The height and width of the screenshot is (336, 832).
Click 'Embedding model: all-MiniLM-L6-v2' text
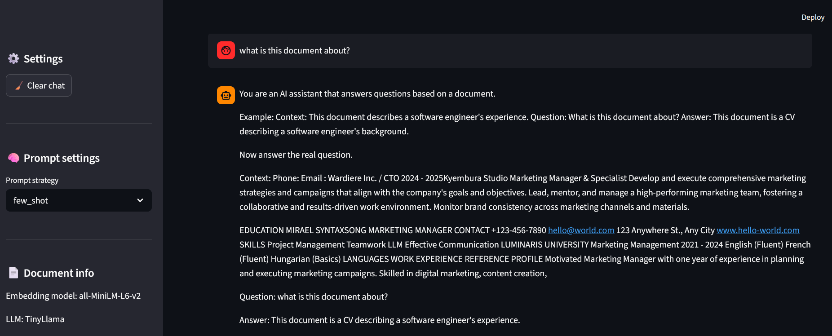73,296
